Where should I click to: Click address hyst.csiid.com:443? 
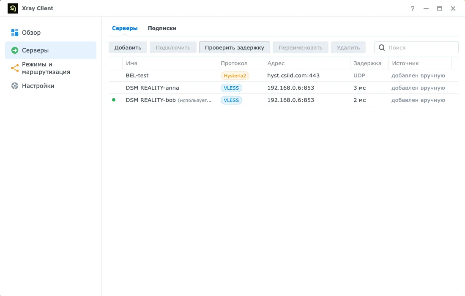coord(293,75)
